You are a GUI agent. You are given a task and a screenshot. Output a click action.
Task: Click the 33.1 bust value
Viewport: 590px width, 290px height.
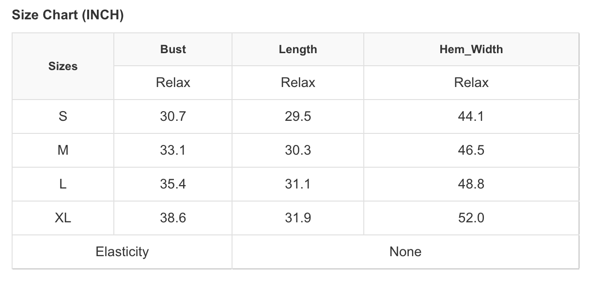(x=173, y=150)
